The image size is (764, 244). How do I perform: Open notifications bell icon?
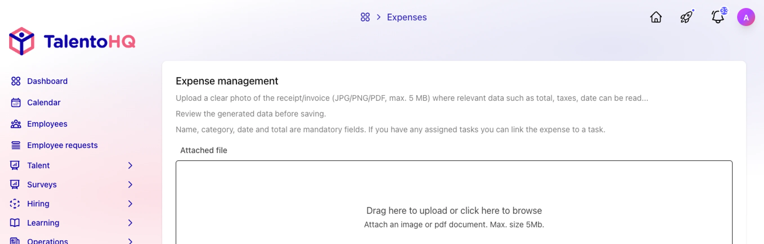click(717, 17)
